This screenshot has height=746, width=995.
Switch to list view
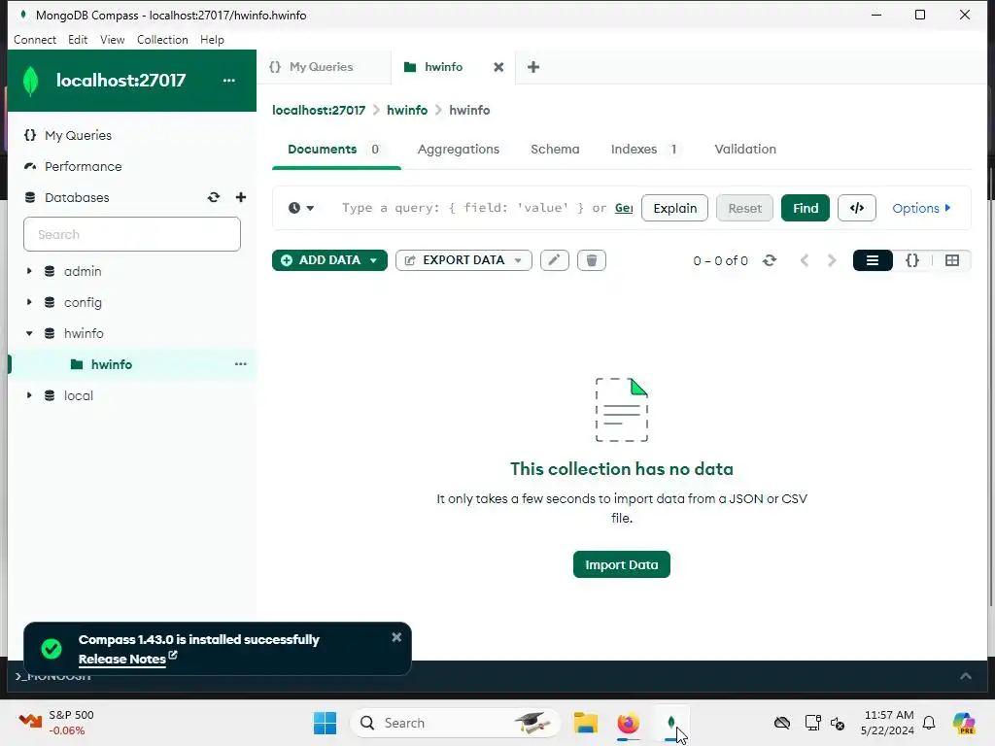[x=873, y=260]
